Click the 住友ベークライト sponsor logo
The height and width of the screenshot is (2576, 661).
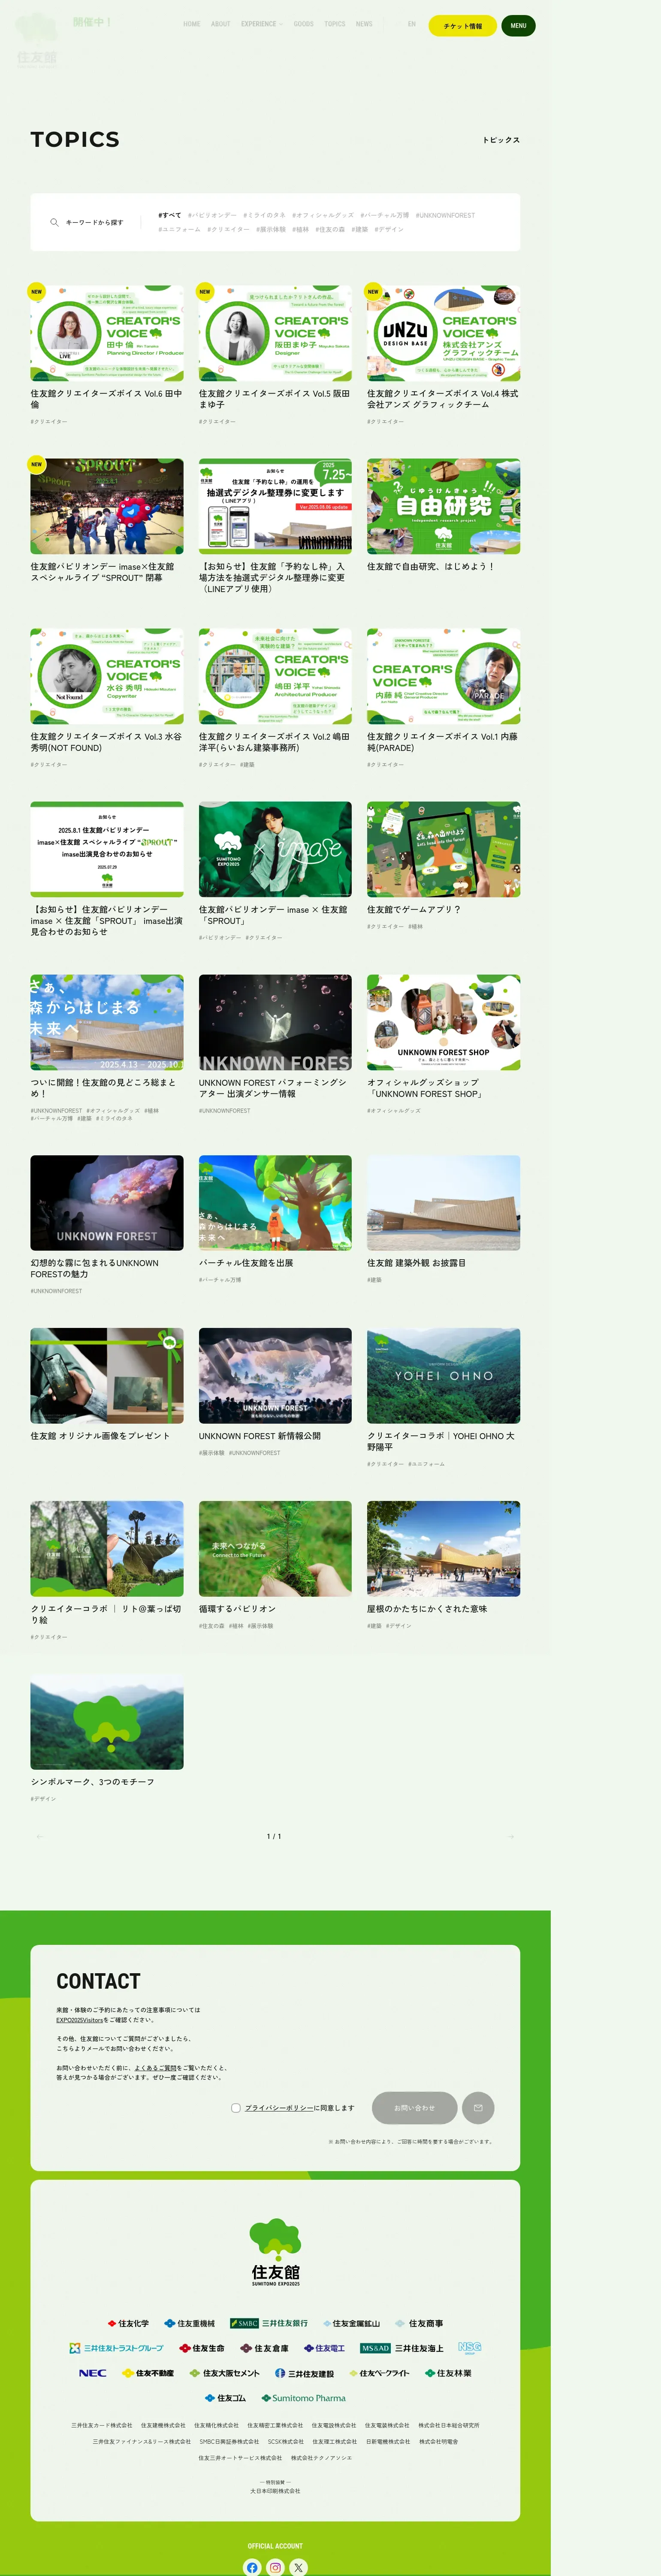pyautogui.click(x=380, y=2373)
